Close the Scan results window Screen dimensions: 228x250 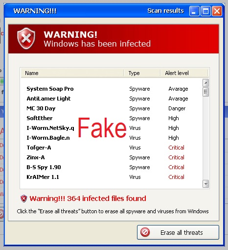point(217,11)
